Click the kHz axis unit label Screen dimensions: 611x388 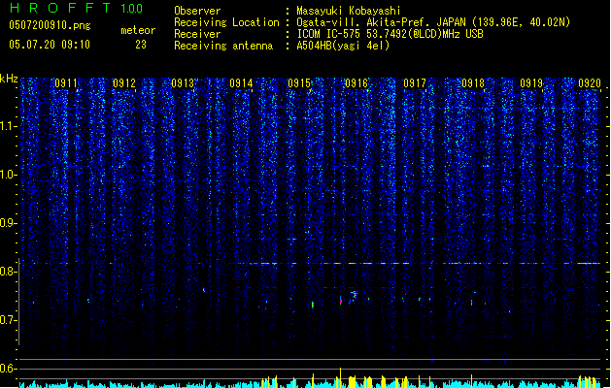[9, 79]
